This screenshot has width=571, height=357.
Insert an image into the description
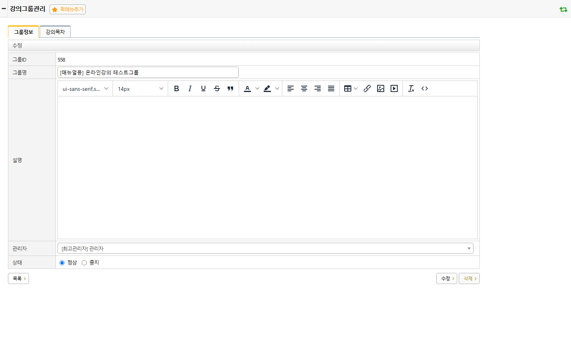coord(381,88)
